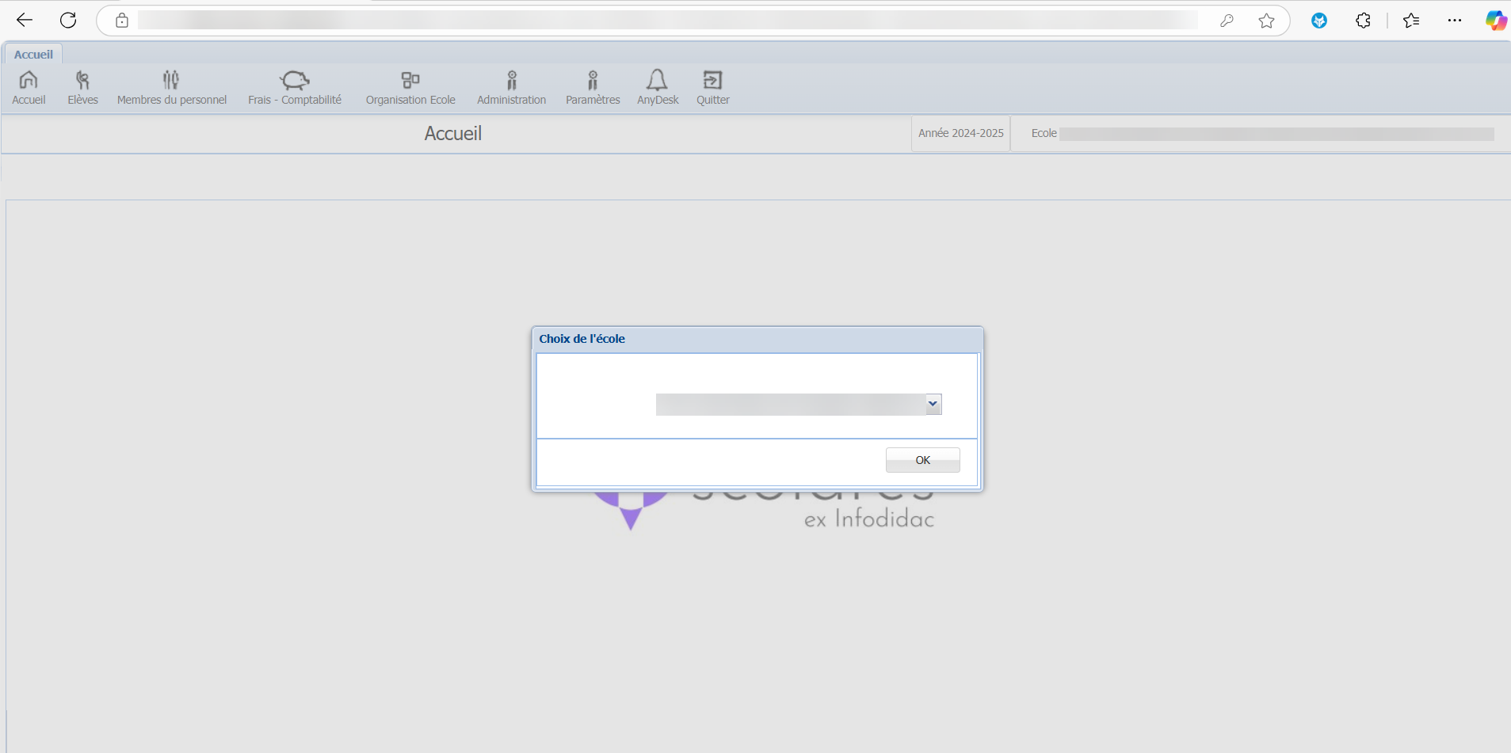Screen dimensions: 1511x753
Task: Refresh the browser page
Action: point(68,21)
